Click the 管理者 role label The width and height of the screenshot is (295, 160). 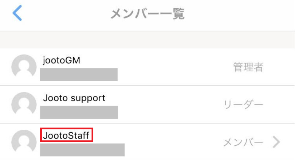pyautogui.click(x=248, y=67)
